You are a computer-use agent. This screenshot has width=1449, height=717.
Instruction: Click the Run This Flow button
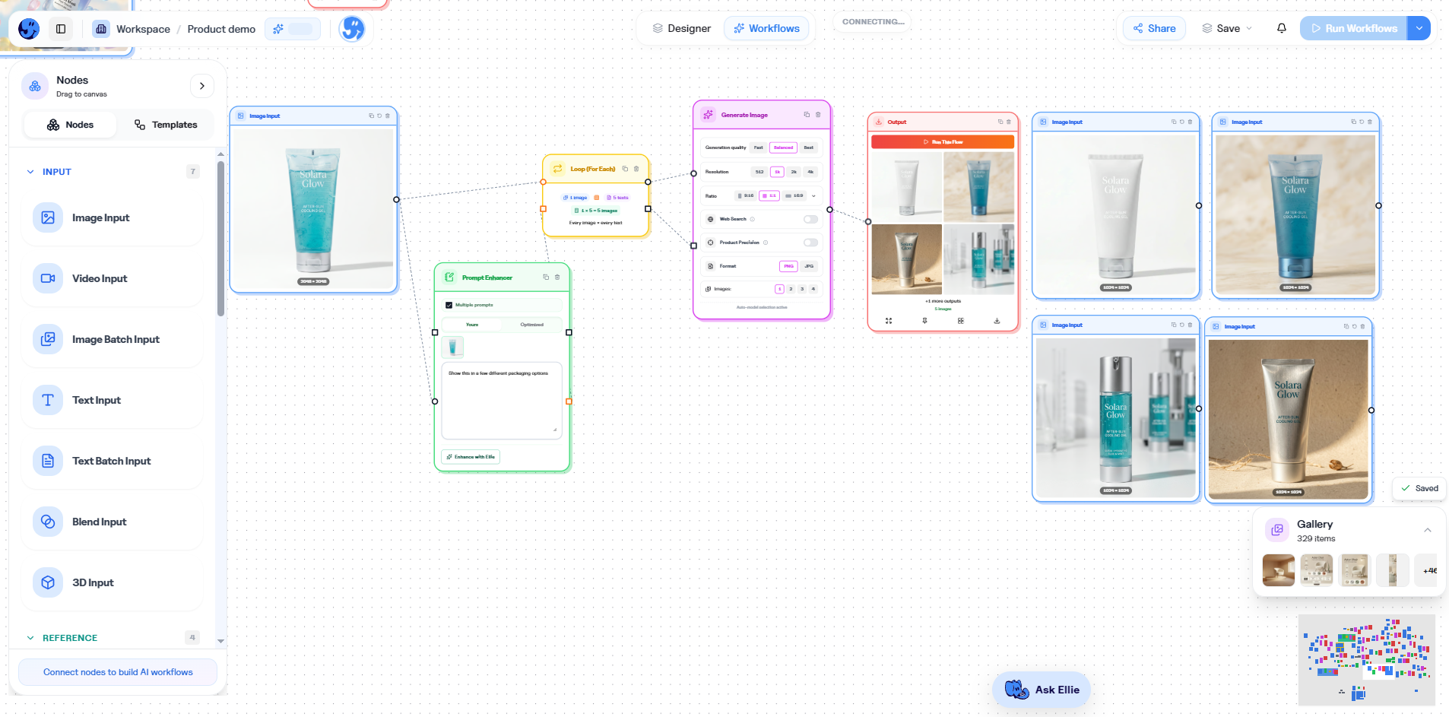point(943,142)
